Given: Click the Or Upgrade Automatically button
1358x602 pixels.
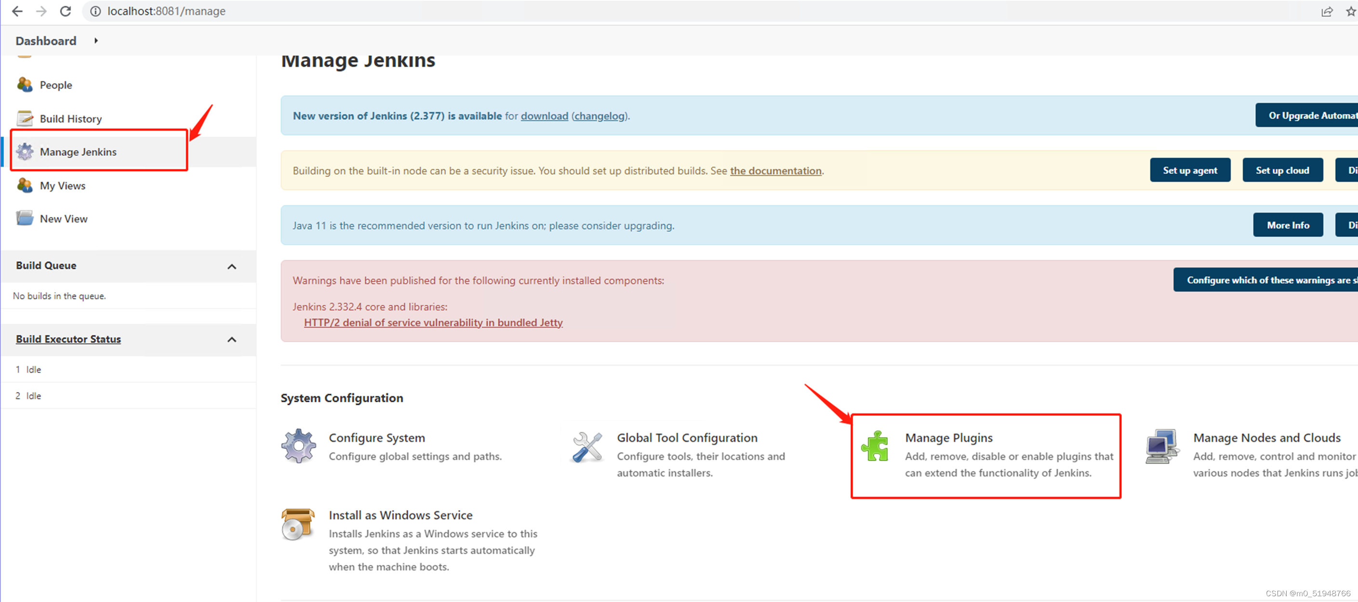Looking at the screenshot, I should (1306, 115).
